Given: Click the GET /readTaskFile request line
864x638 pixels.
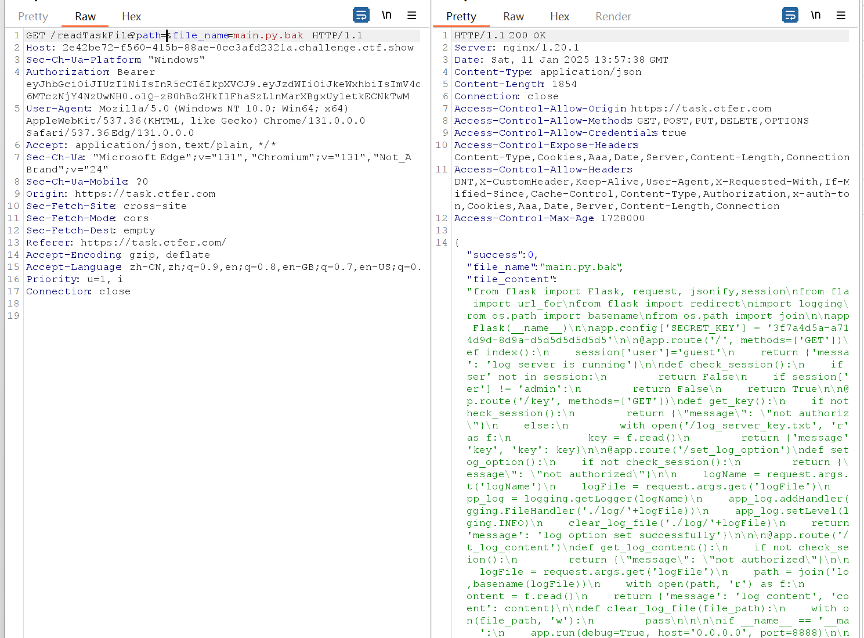Looking at the screenshot, I should [194, 35].
